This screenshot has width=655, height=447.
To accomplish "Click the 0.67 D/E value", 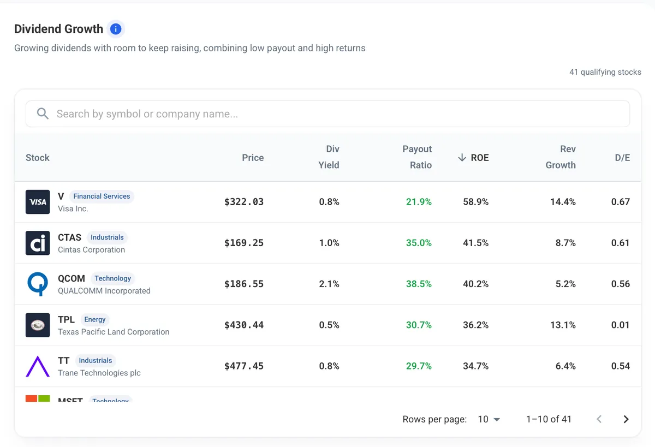I will [x=621, y=202].
